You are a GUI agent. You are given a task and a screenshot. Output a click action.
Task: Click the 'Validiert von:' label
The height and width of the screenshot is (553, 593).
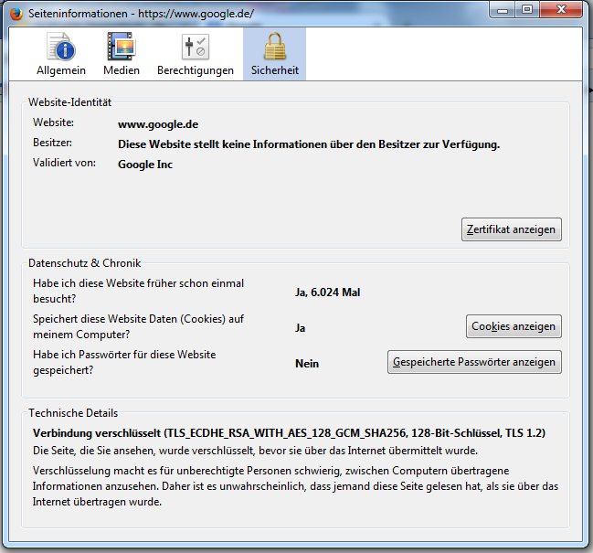click(x=64, y=163)
